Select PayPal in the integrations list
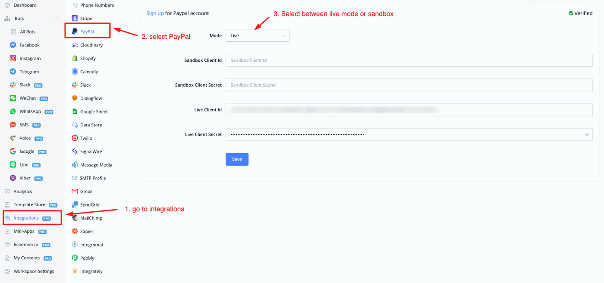The height and width of the screenshot is (283, 604). coord(87,32)
